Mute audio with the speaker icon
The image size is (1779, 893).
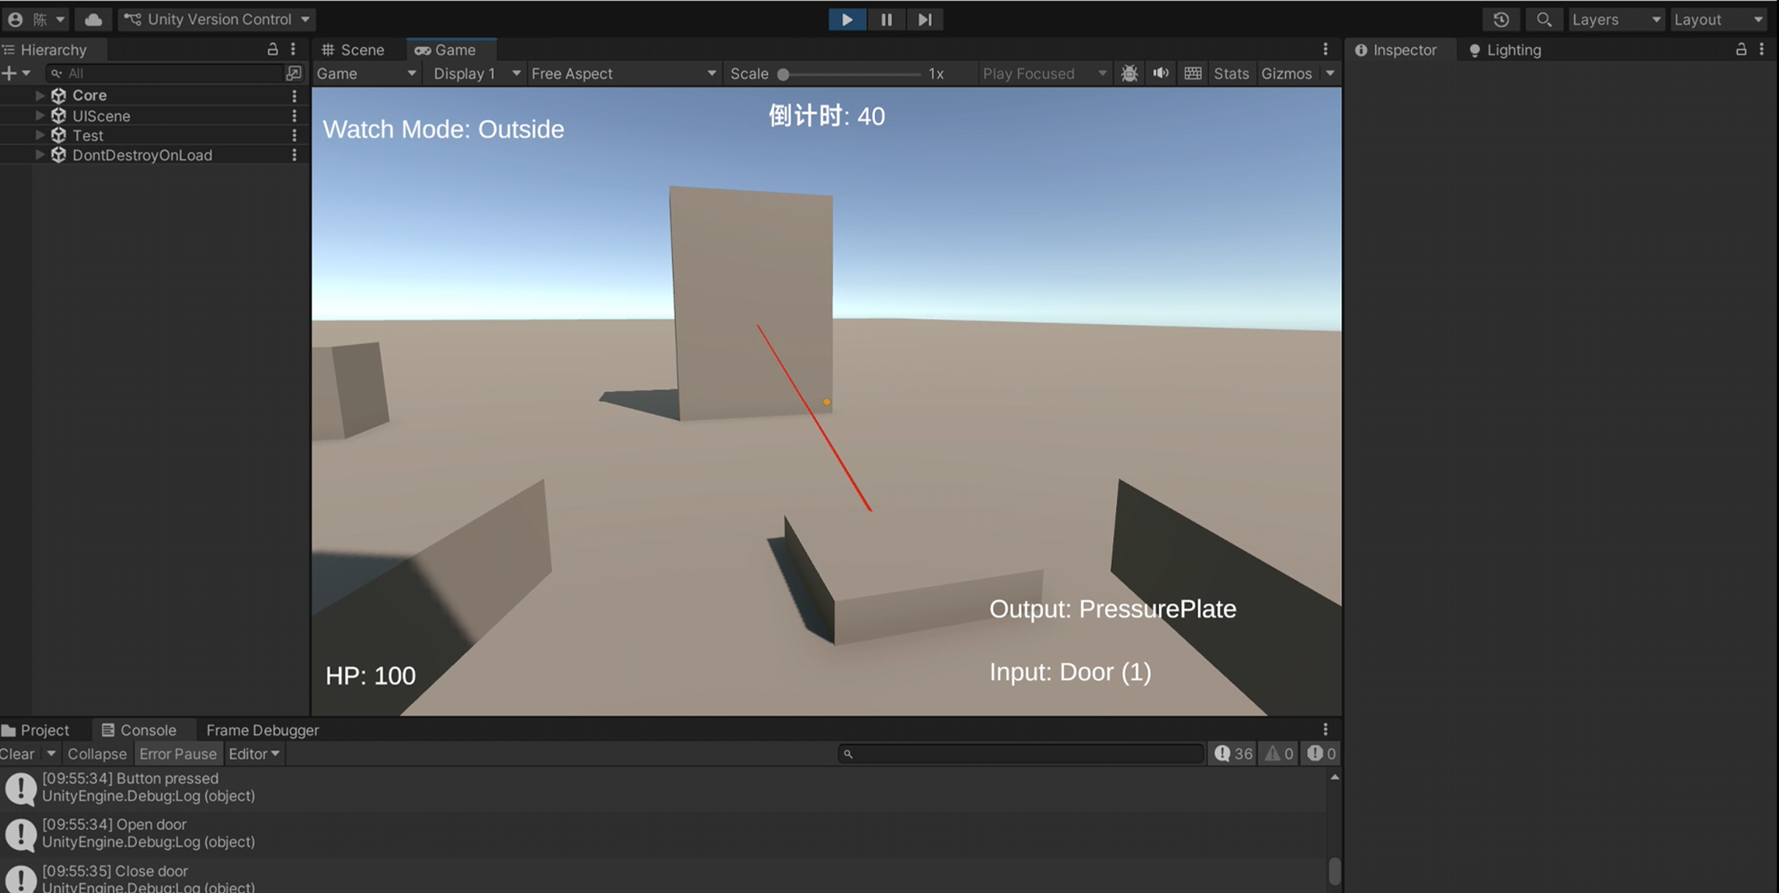[1160, 73]
